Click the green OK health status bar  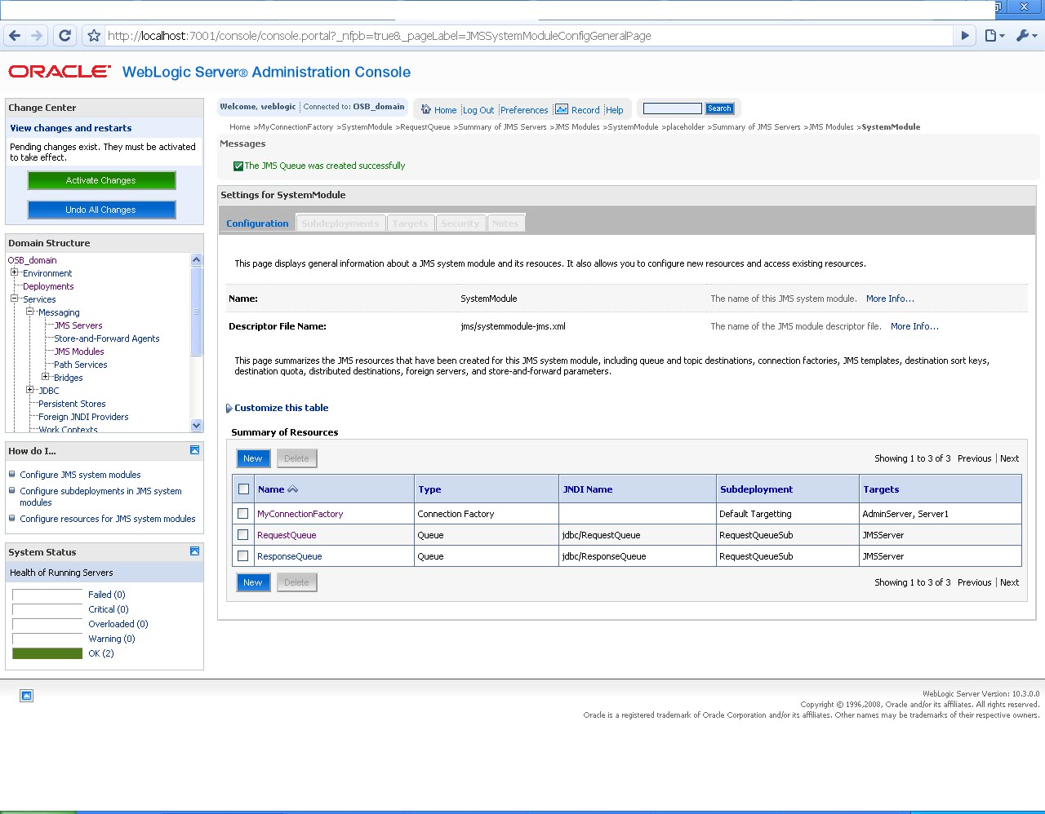click(47, 653)
